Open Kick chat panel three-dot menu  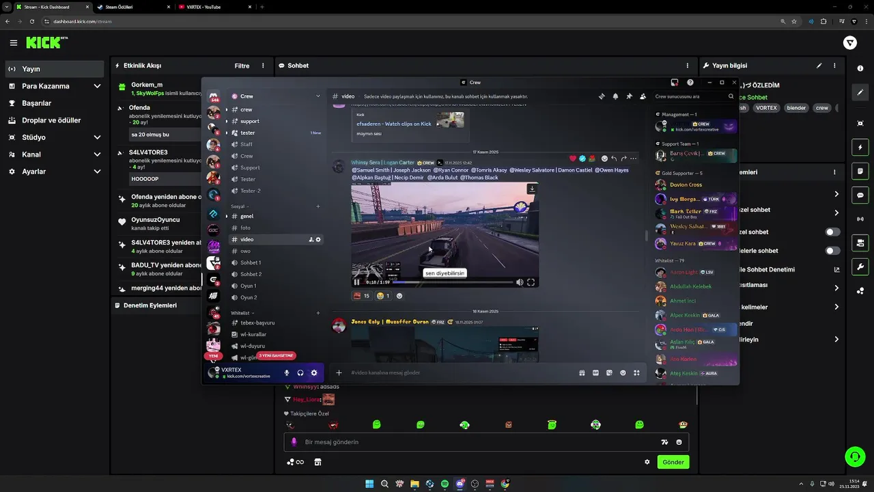(688, 66)
